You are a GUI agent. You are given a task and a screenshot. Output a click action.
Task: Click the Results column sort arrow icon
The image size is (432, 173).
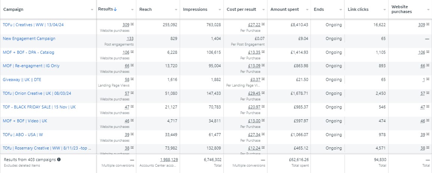point(115,9)
